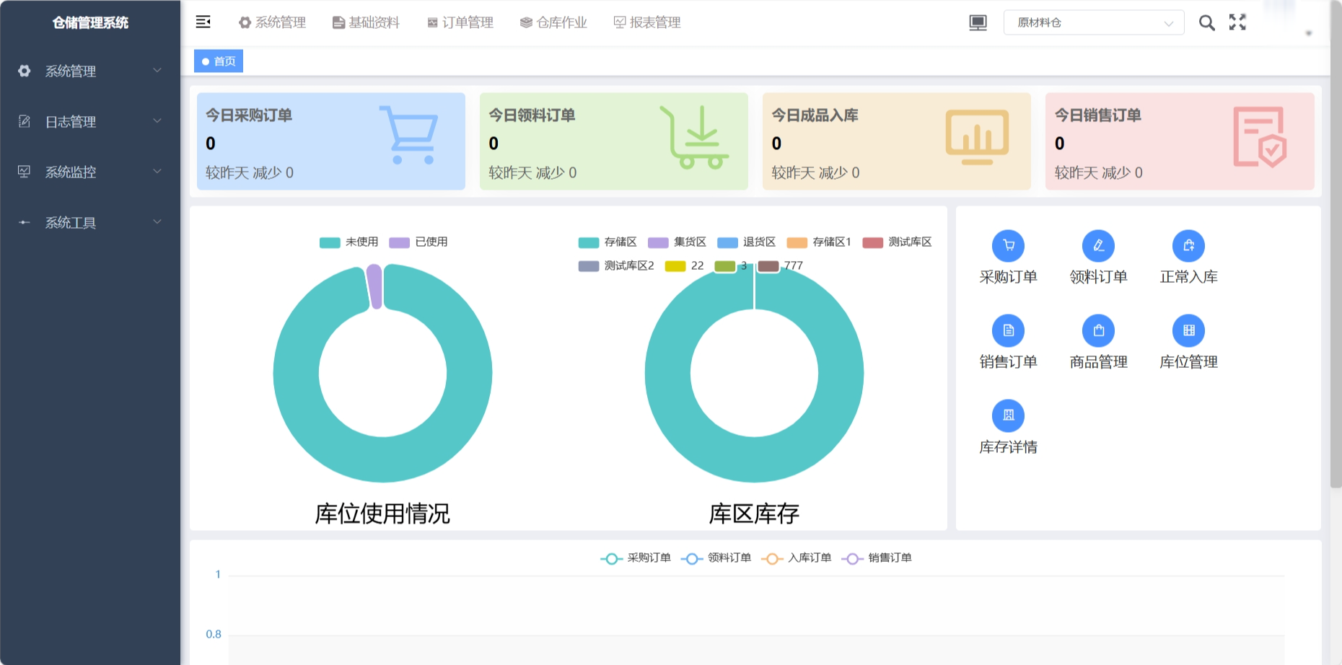Viewport: 1342px width, 665px height.
Task: Toggle 存储区 legend in 库区库存 chart
Action: [x=608, y=242]
